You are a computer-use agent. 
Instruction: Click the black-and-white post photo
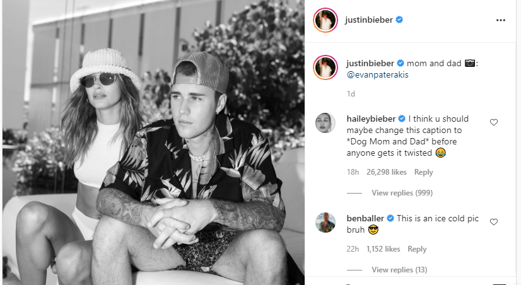(153, 142)
